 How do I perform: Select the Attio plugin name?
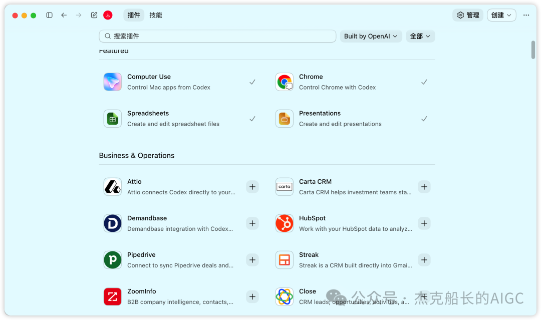click(134, 181)
